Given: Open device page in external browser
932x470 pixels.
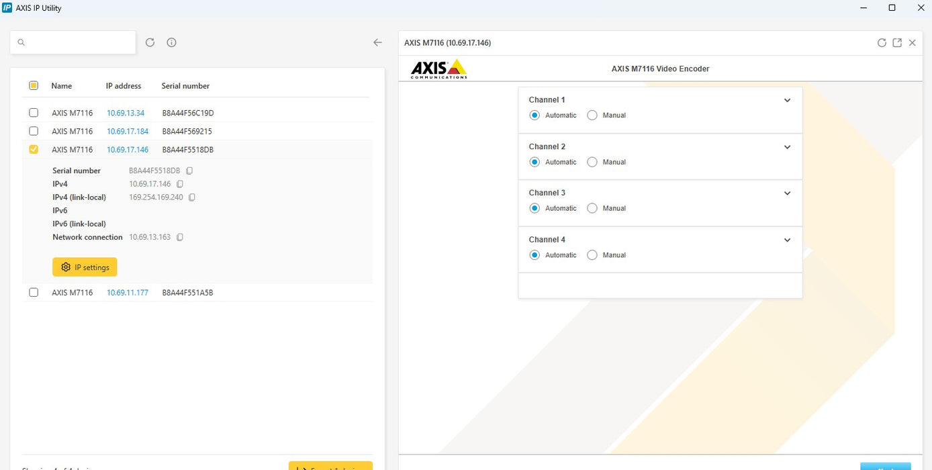Looking at the screenshot, I should (x=897, y=42).
